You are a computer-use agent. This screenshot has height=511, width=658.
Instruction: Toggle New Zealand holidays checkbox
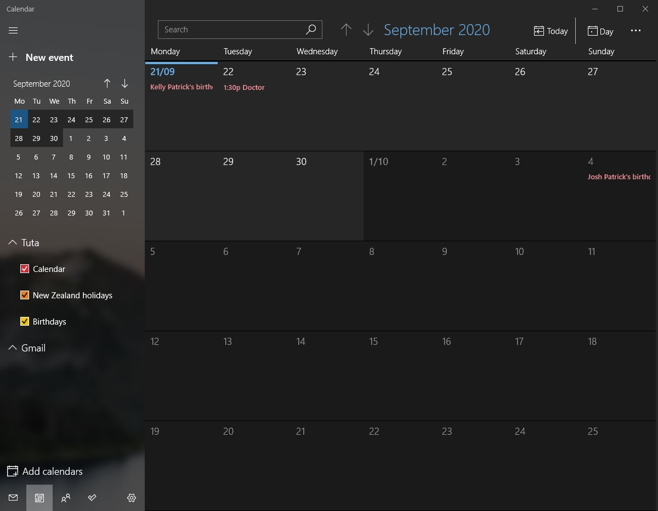click(x=25, y=295)
